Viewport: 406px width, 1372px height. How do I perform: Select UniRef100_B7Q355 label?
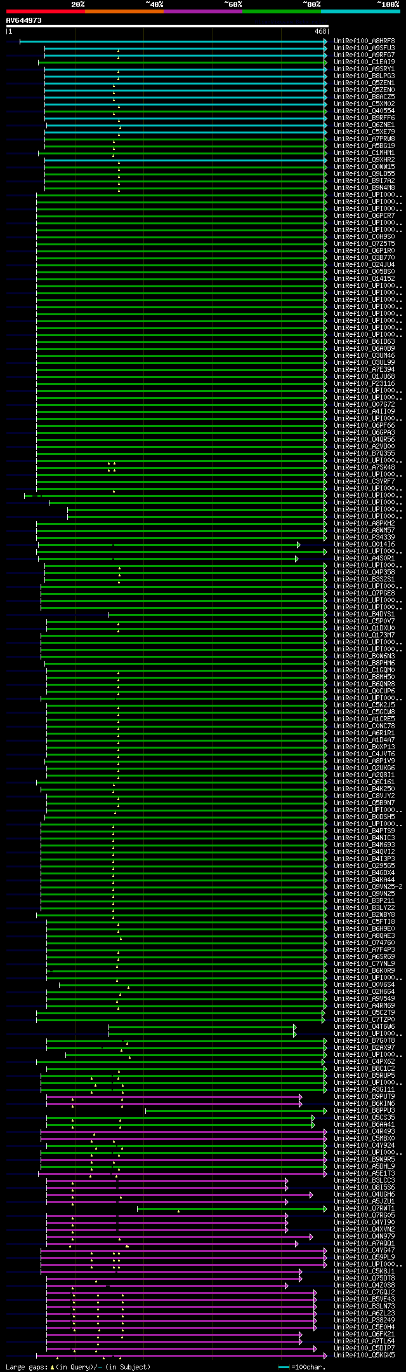coord(364,454)
